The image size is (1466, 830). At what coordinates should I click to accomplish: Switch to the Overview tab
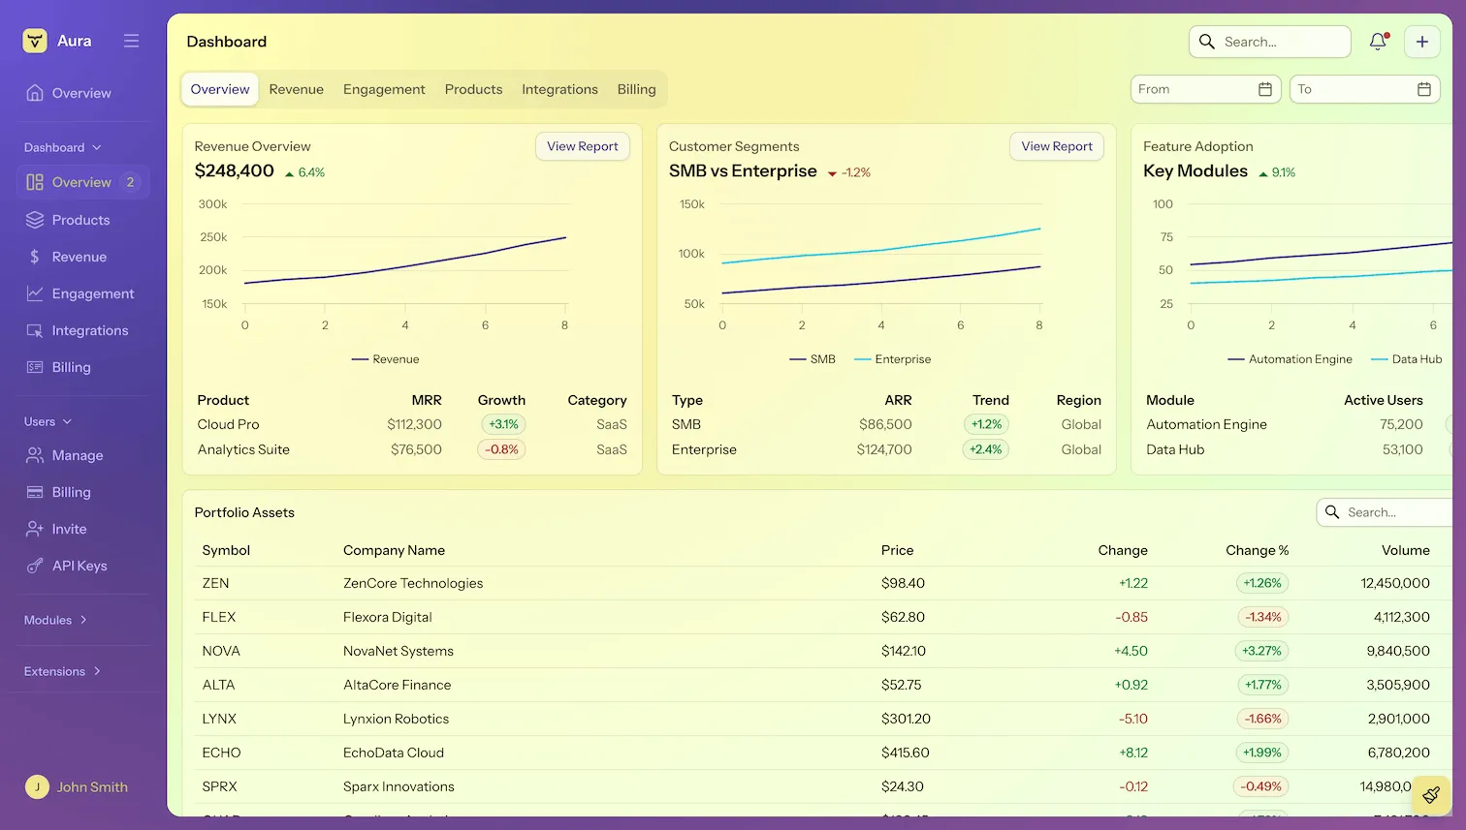point(220,89)
